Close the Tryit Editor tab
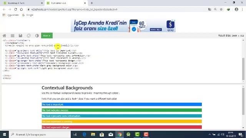Image resolution: width=246 pixels, height=138 pixels. coord(85,3)
